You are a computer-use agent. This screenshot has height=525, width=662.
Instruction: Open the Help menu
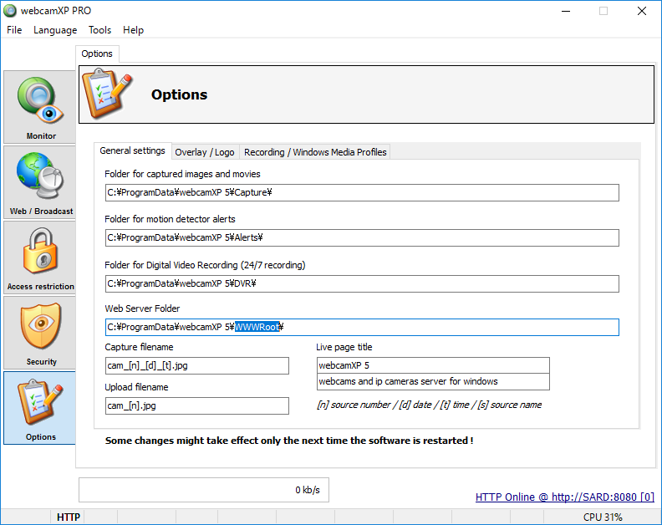[134, 30]
